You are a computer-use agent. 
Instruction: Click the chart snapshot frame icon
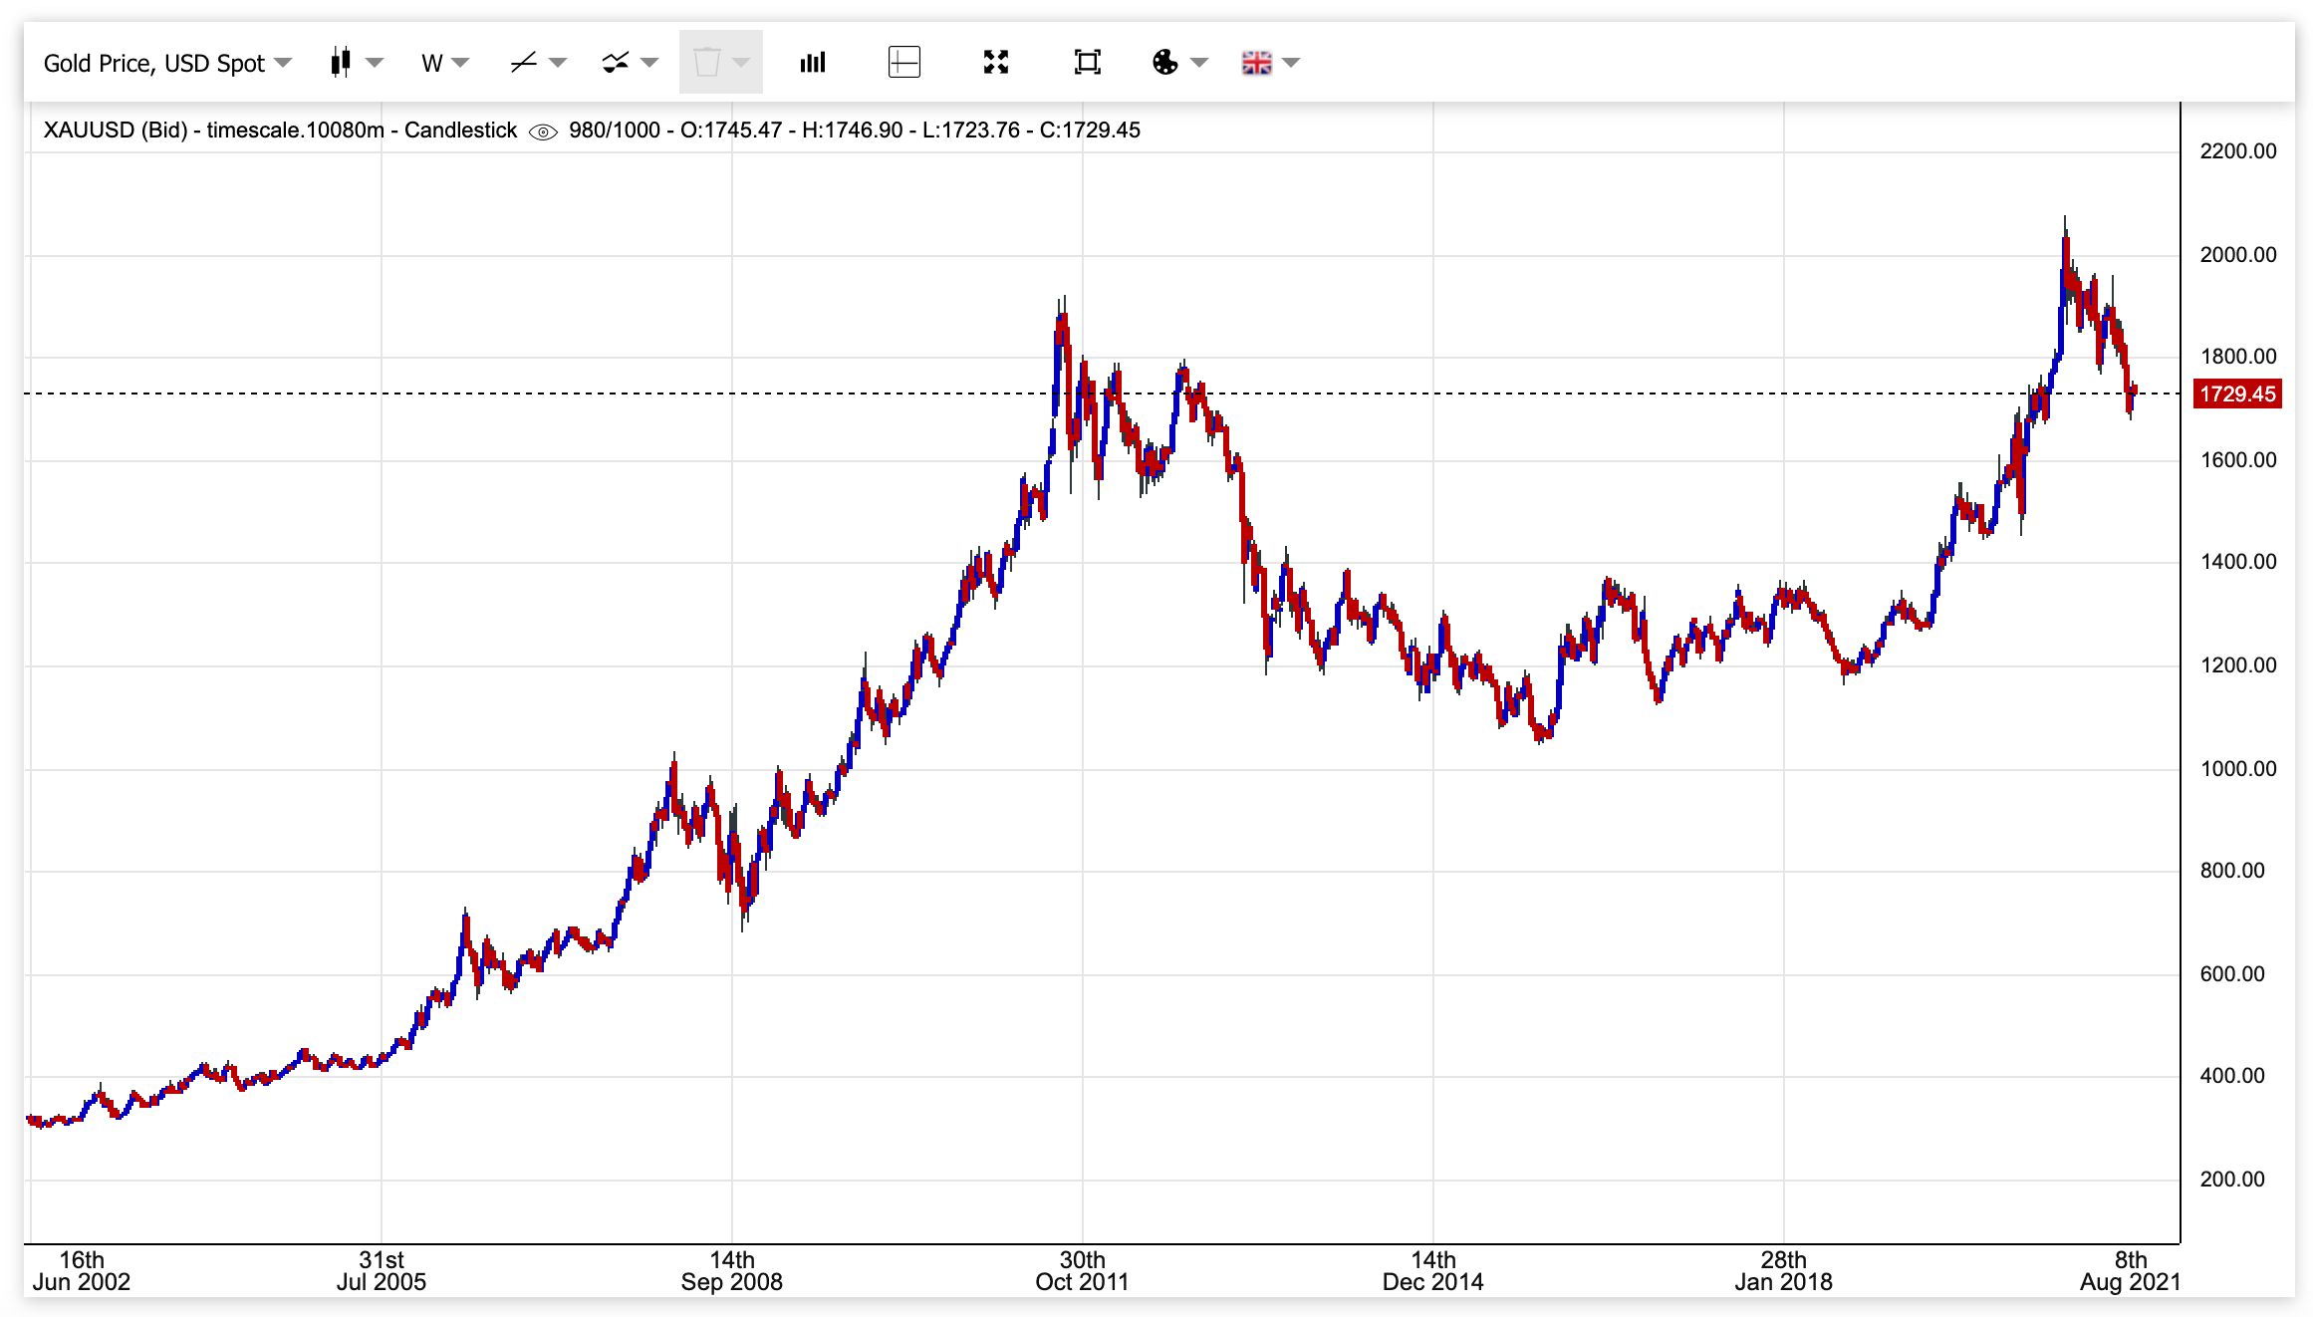pyautogui.click(x=1088, y=62)
